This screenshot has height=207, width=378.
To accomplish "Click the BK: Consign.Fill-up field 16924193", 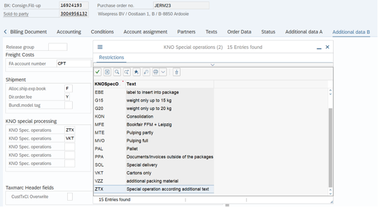I will click(x=74, y=5).
